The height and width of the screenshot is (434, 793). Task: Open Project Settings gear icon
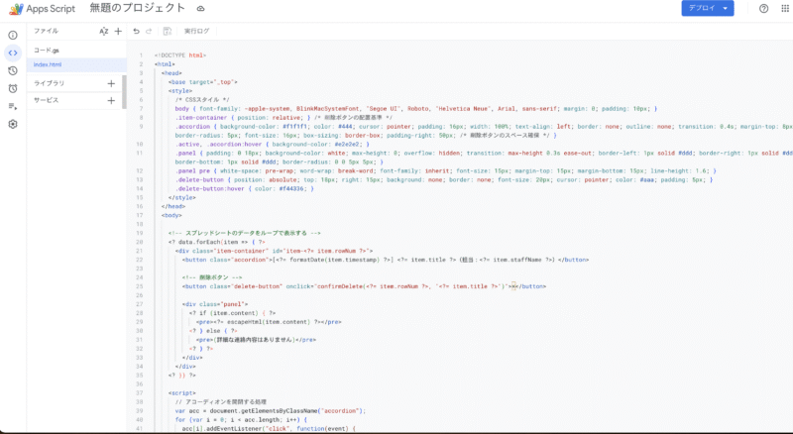click(13, 124)
